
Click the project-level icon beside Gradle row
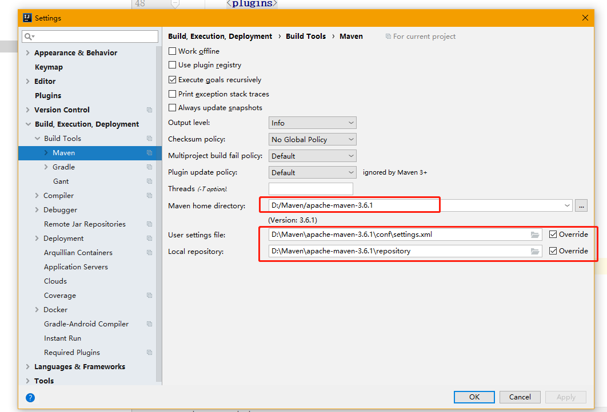pyautogui.click(x=149, y=167)
